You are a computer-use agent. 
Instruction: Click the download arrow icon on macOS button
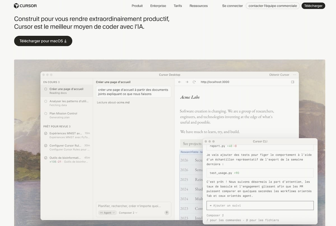click(66, 41)
